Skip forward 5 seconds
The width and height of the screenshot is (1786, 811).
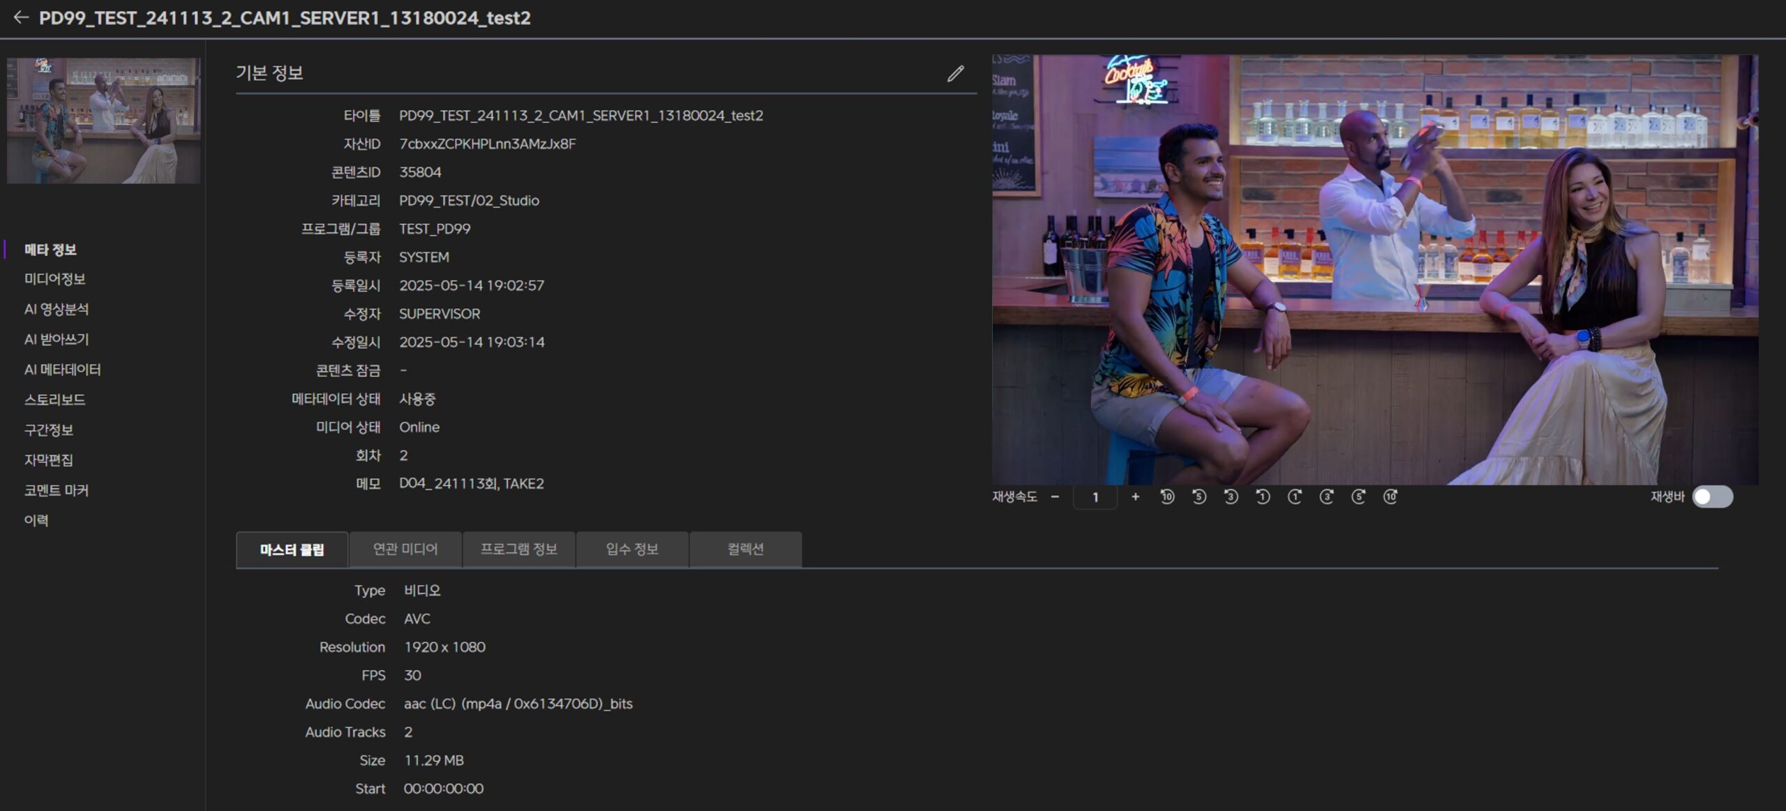coord(1358,497)
